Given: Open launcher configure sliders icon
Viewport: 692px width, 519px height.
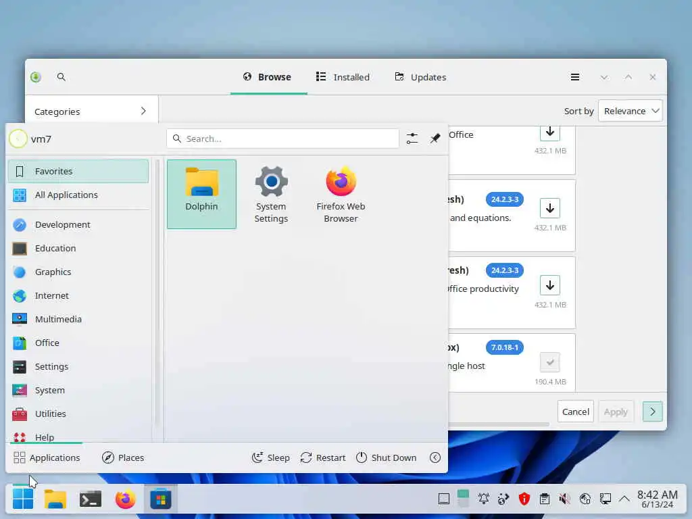Looking at the screenshot, I should point(412,139).
